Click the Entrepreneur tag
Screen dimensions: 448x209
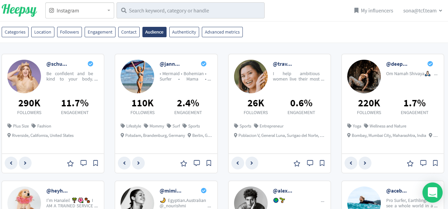[269, 126]
